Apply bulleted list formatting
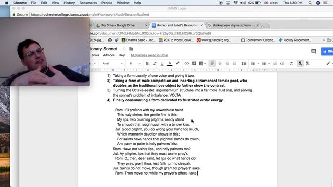The height and width of the screenshot is (187, 333). 264,63
